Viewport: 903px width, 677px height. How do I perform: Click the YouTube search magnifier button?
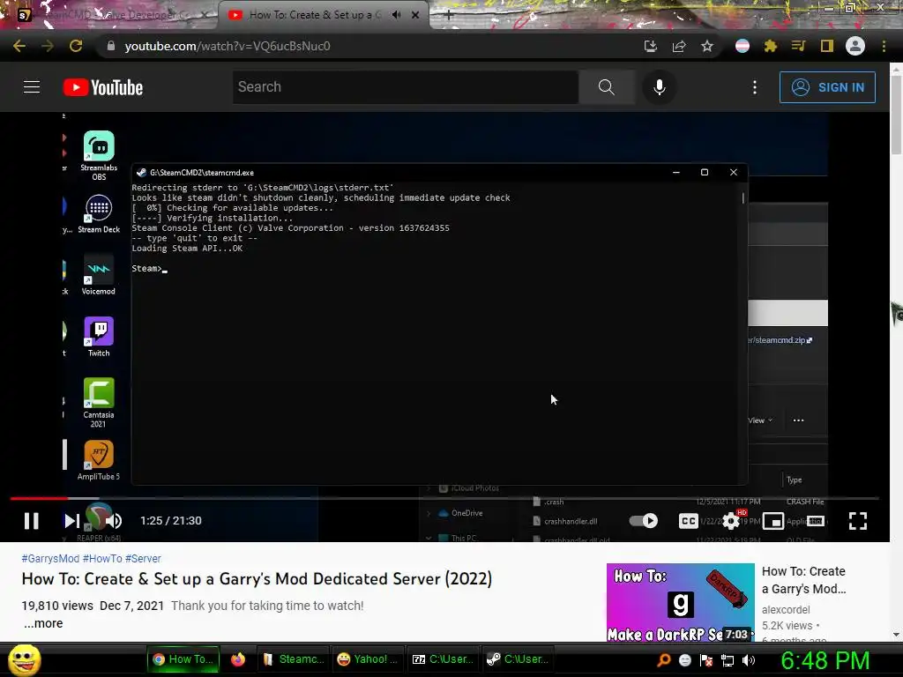607,87
